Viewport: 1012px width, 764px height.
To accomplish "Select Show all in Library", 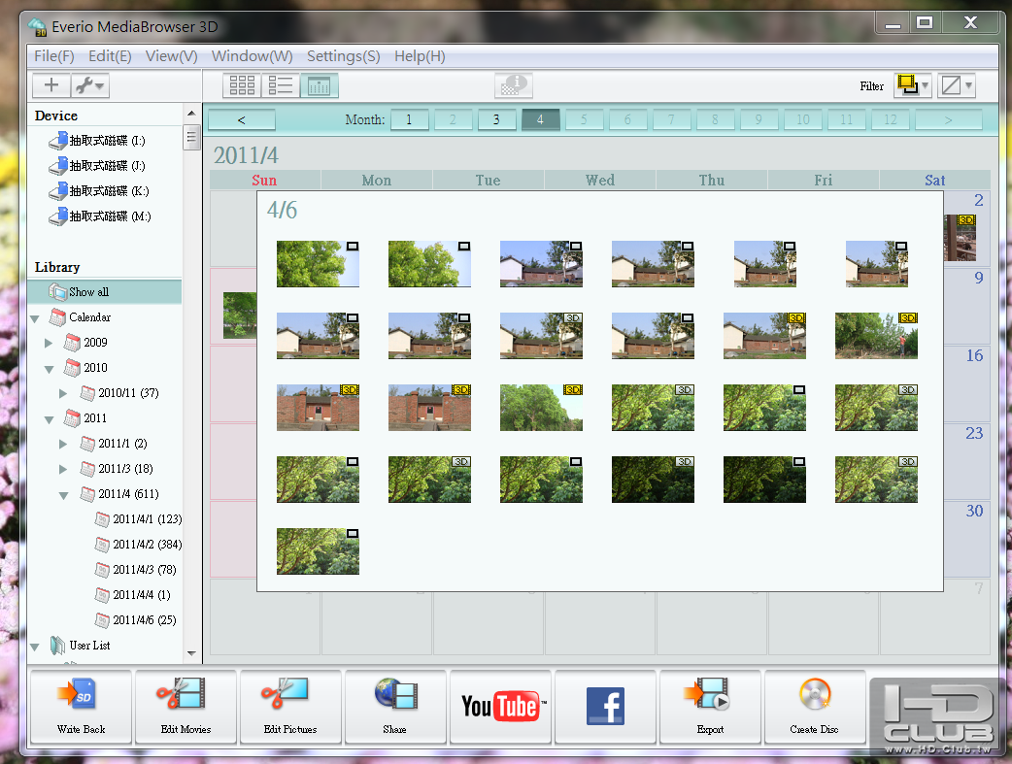I will tap(105, 291).
